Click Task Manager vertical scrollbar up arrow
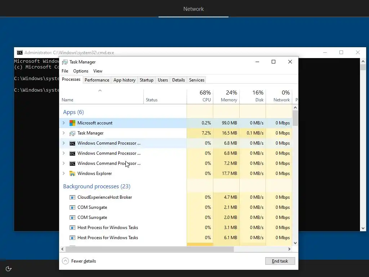The height and width of the screenshot is (277, 369). coord(295,107)
